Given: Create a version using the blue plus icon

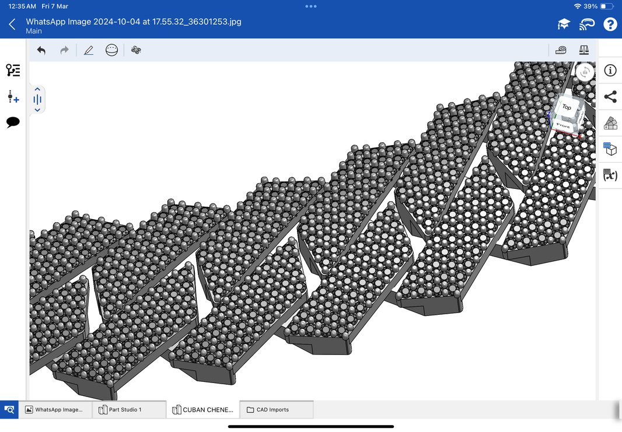Looking at the screenshot, I should (x=13, y=97).
